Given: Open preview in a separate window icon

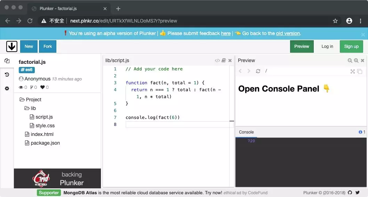Looking at the screenshot, I should pos(360,71).
